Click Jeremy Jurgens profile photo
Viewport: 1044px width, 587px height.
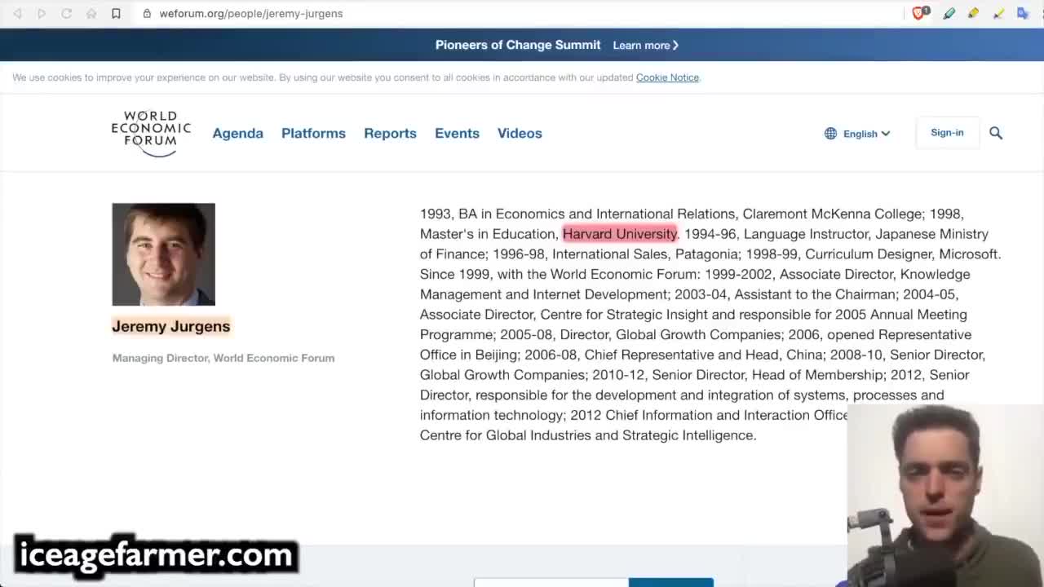click(163, 254)
